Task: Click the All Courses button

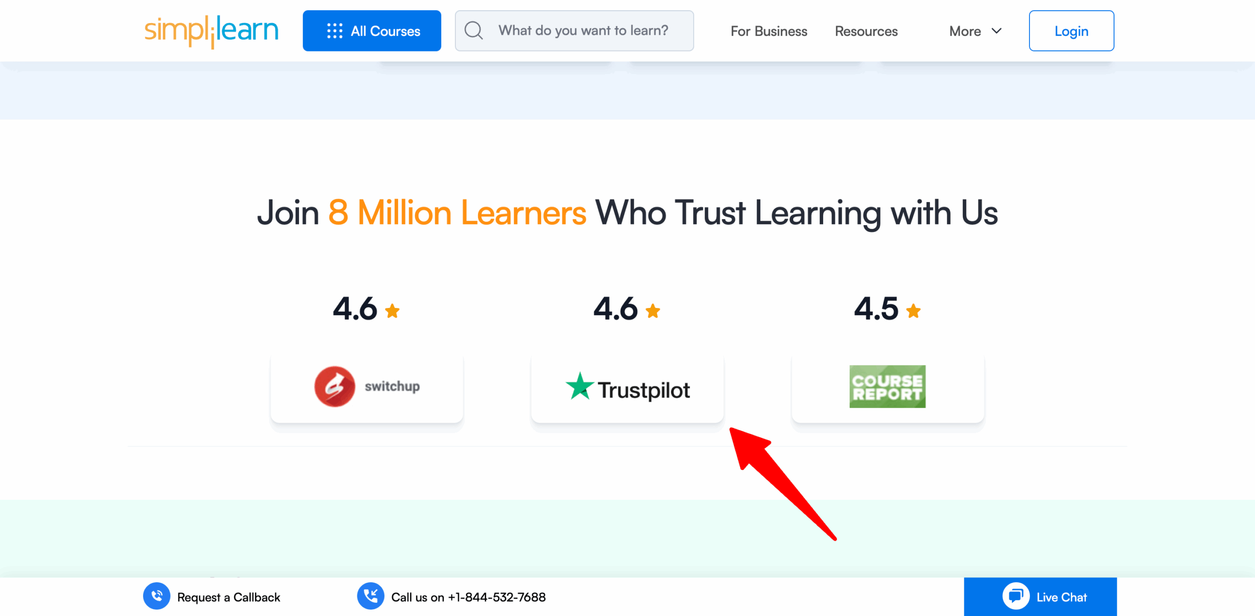Action: coord(372,31)
